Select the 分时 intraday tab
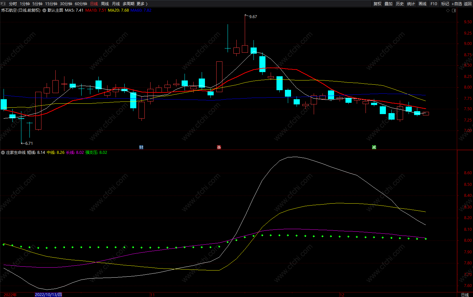 tap(13, 4)
